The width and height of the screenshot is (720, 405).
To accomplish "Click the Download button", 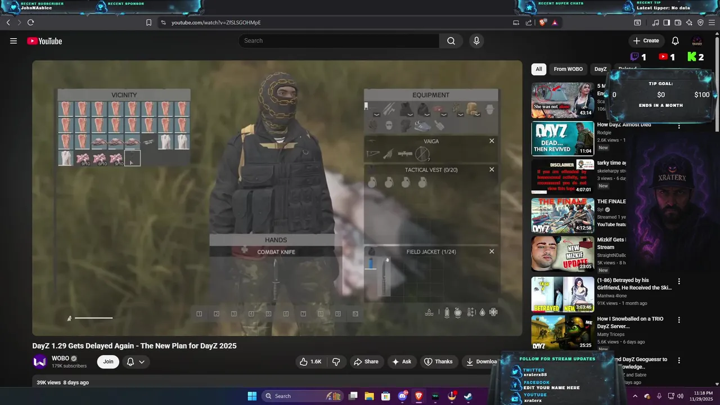I will tap(481, 362).
